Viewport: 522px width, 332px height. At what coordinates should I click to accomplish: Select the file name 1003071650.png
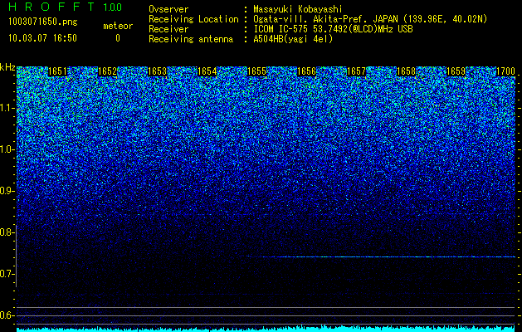click(x=43, y=22)
